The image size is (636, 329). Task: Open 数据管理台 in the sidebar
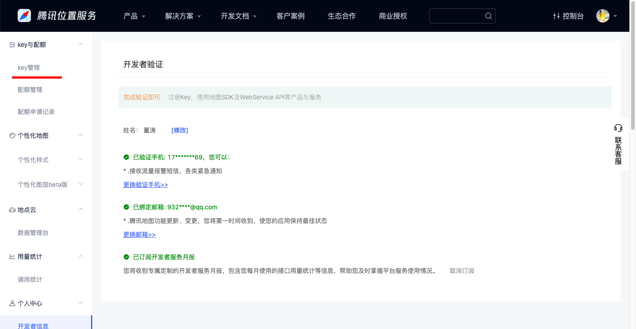[x=33, y=233]
